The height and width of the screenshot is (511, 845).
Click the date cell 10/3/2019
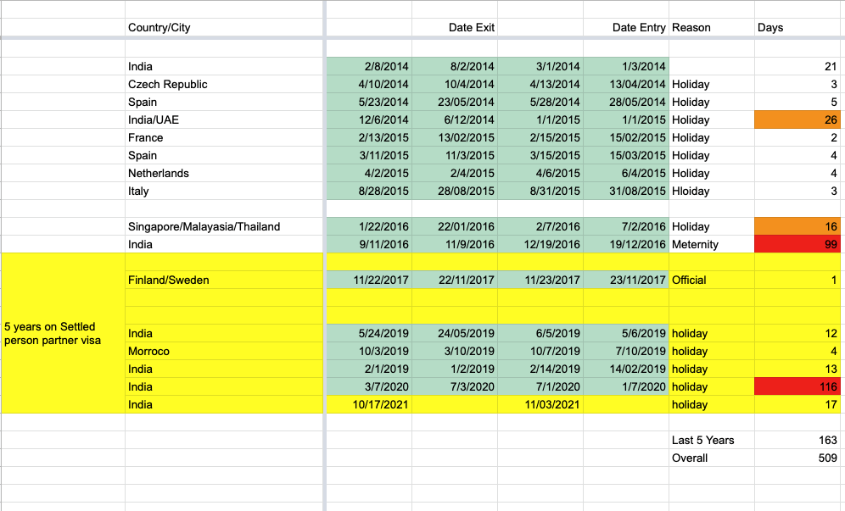(369, 351)
